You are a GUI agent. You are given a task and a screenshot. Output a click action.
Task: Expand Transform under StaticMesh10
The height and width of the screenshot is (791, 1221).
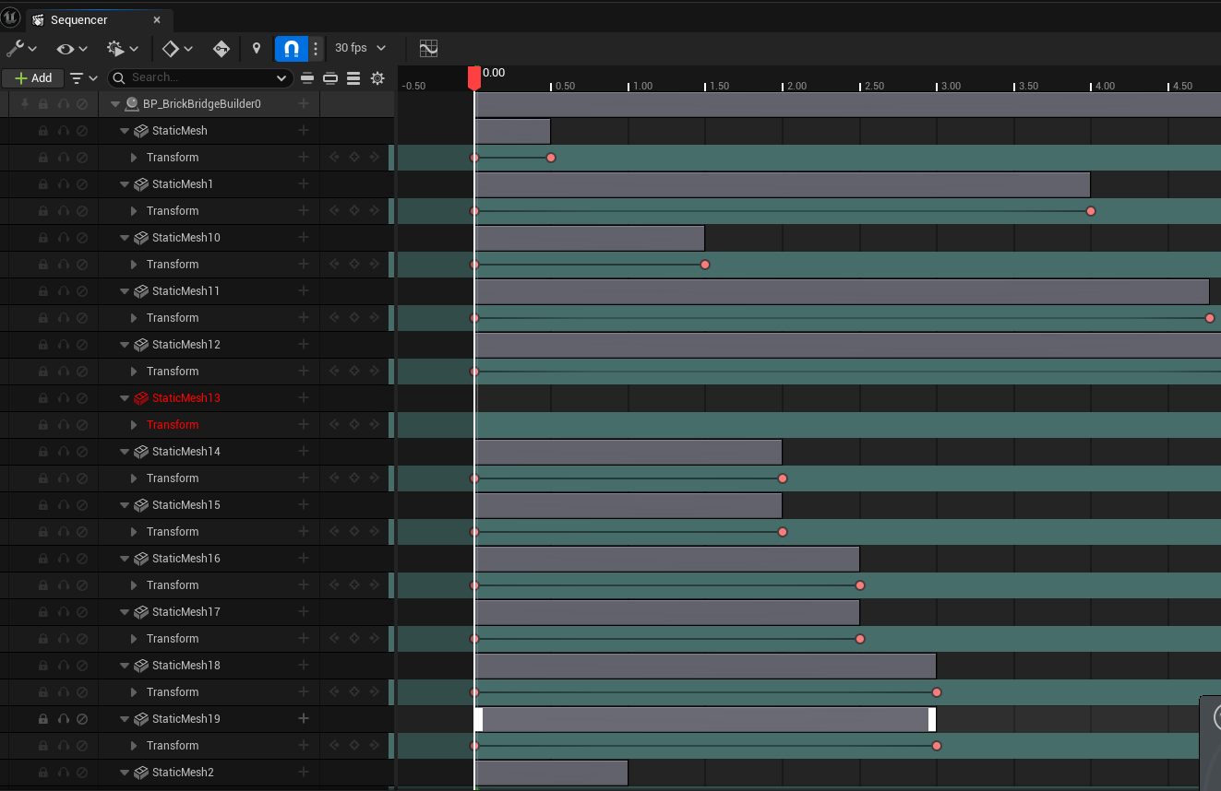click(134, 265)
